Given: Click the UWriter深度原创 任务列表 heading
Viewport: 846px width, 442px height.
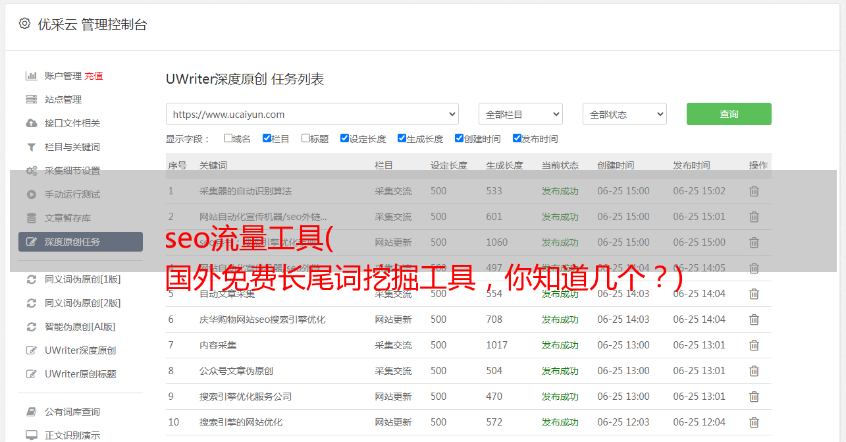Looking at the screenshot, I should (245, 79).
